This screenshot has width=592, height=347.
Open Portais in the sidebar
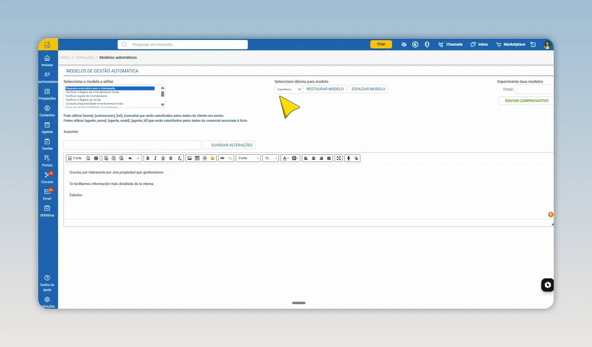pos(47,161)
